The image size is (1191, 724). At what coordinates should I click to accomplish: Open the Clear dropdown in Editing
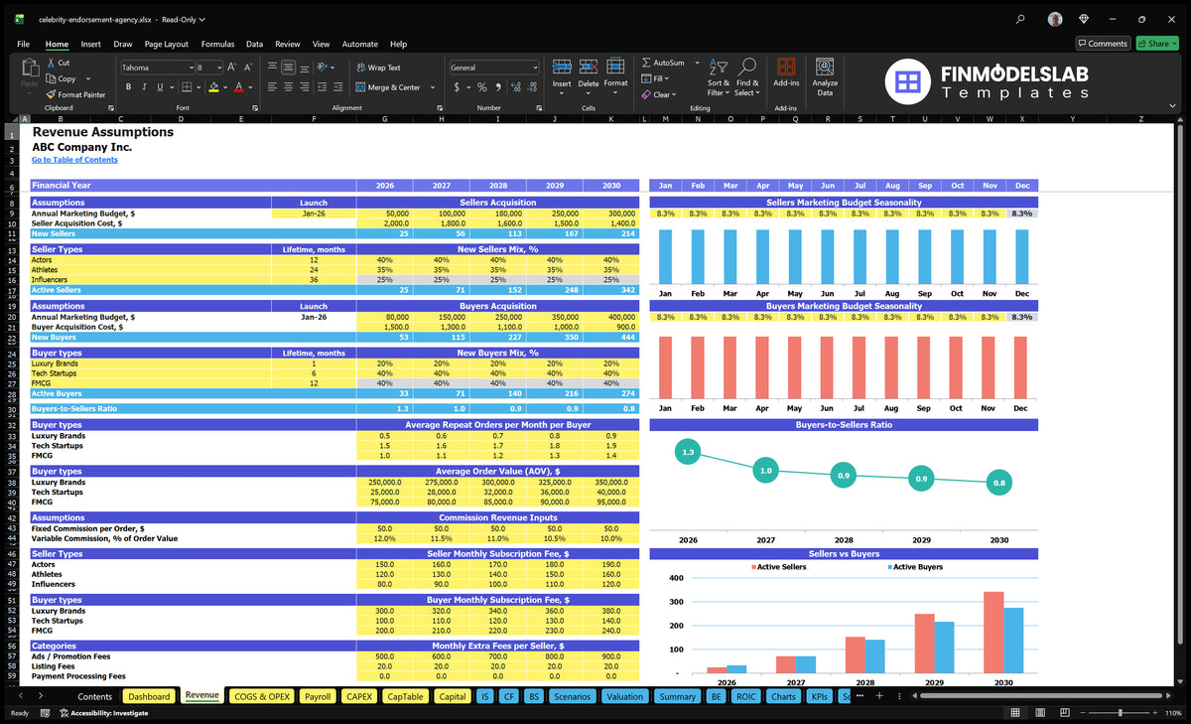(x=659, y=94)
